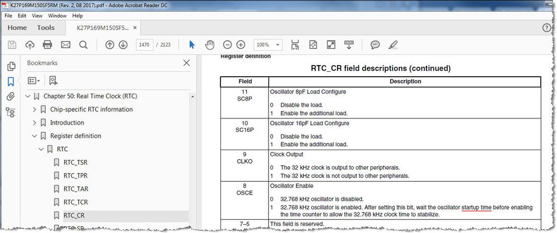This screenshot has height=233, width=557.
Task: Close the Bookmarks panel
Action: (x=186, y=63)
